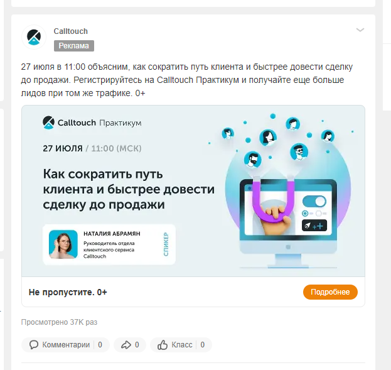Click the Calltouch round avatar logo
This screenshot has width=391, height=370.
(34, 37)
